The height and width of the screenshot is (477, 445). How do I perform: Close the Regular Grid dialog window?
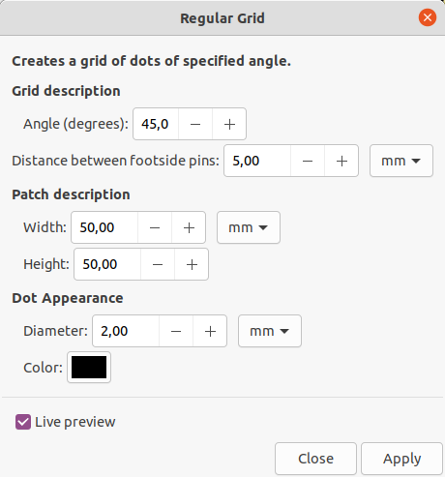[x=428, y=17]
